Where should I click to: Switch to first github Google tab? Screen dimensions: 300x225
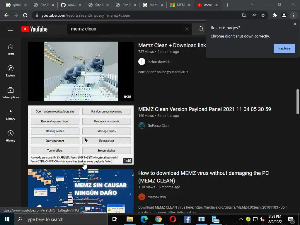16,5
